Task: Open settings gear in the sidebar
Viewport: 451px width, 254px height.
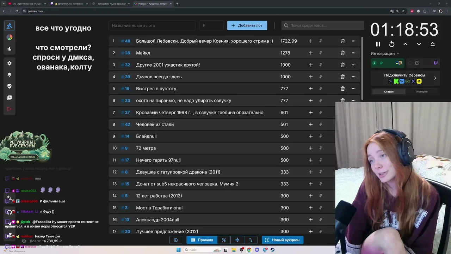Action: pos(10,63)
